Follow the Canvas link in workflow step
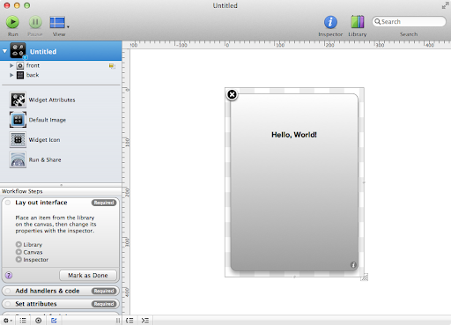The height and width of the screenshot is (325, 451). click(29, 252)
